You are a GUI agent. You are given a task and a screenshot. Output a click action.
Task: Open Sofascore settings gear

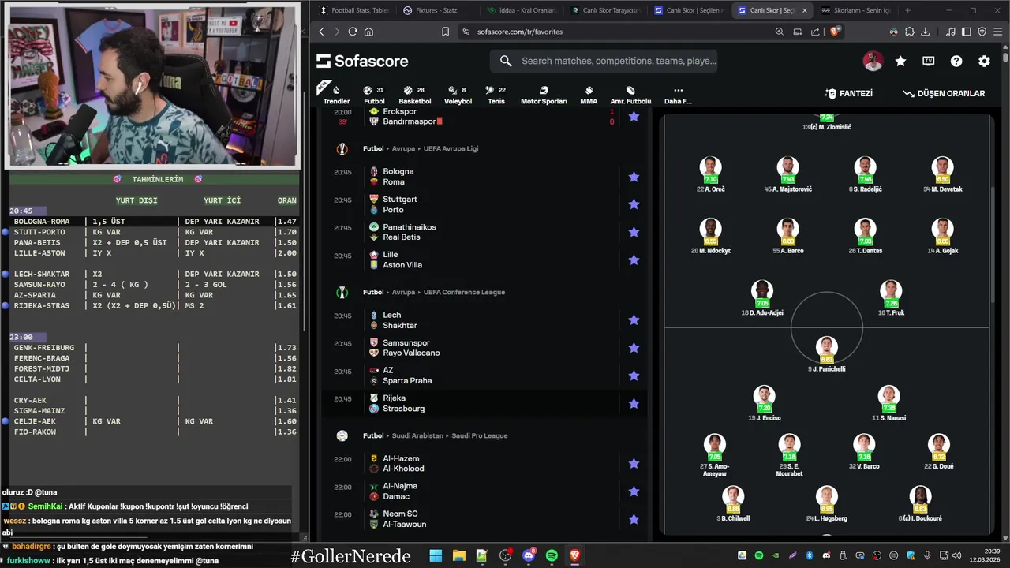tap(984, 61)
